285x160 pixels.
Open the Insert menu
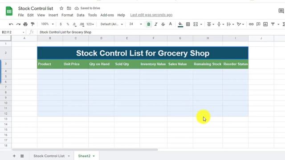[53, 15]
